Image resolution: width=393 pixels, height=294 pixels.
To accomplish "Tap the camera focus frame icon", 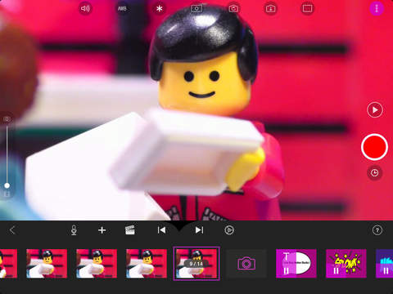I will (196, 9).
